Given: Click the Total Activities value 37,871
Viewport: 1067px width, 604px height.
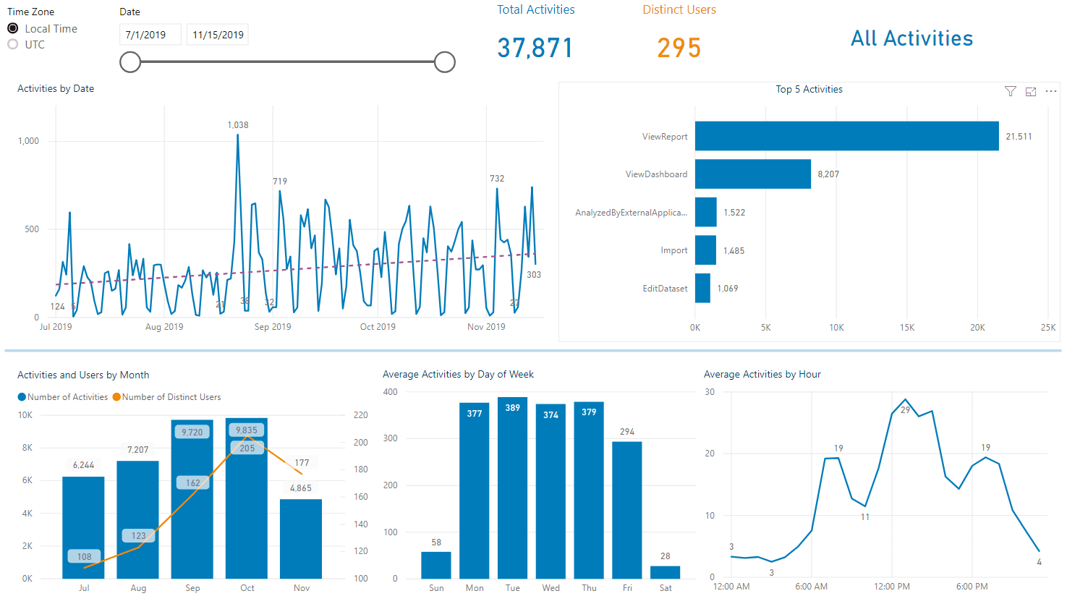Looking at the screenshot, I should (x=535, y=47).
